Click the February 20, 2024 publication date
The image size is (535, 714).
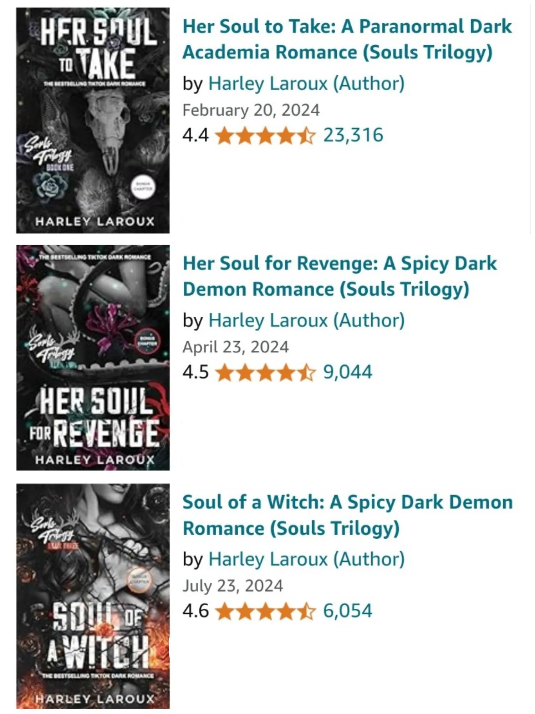pyautogui.click(x=251, y=110)
